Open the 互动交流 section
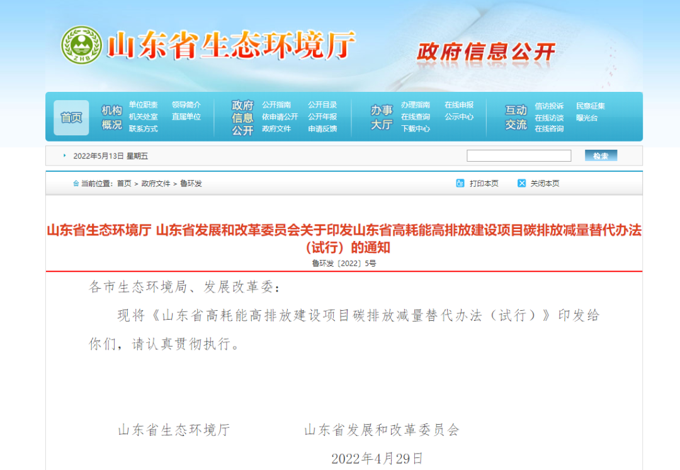The width and height of the screenshot is (680, 470). (x=516, y=118)
